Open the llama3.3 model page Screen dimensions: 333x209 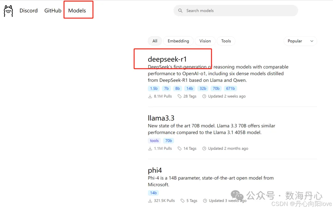tap(161, 118)
